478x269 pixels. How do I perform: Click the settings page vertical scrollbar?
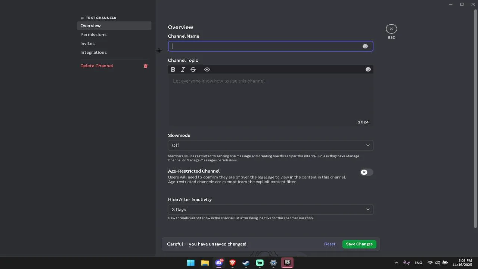[x=475, y=118]
